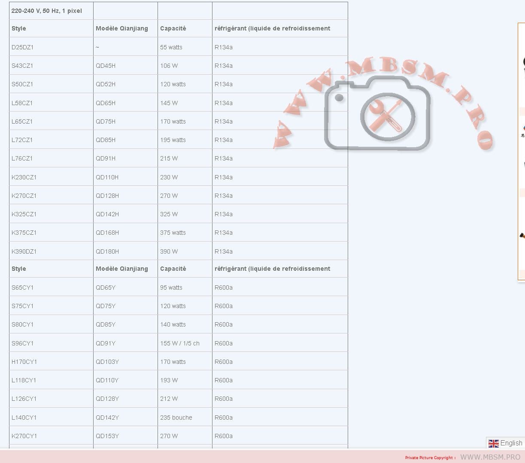Click the first Capacité column header
Image resolution: width=525 pixels, height=463 pixels.
click(173, 28)
